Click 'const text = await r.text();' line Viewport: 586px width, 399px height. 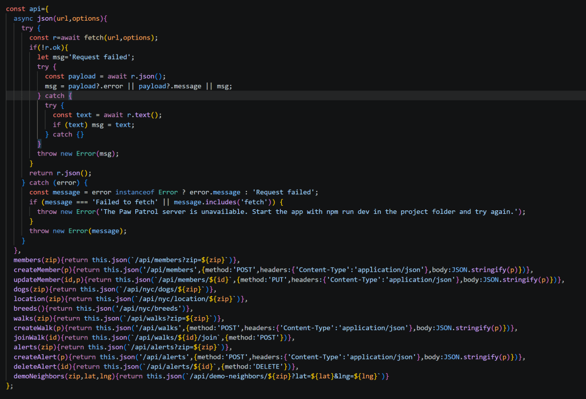pyautogui.click(x=107, y=115)
